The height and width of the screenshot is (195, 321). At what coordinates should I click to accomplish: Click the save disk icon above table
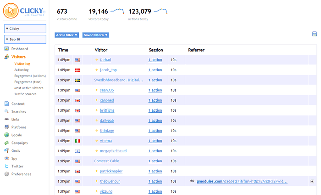point(315,34)
